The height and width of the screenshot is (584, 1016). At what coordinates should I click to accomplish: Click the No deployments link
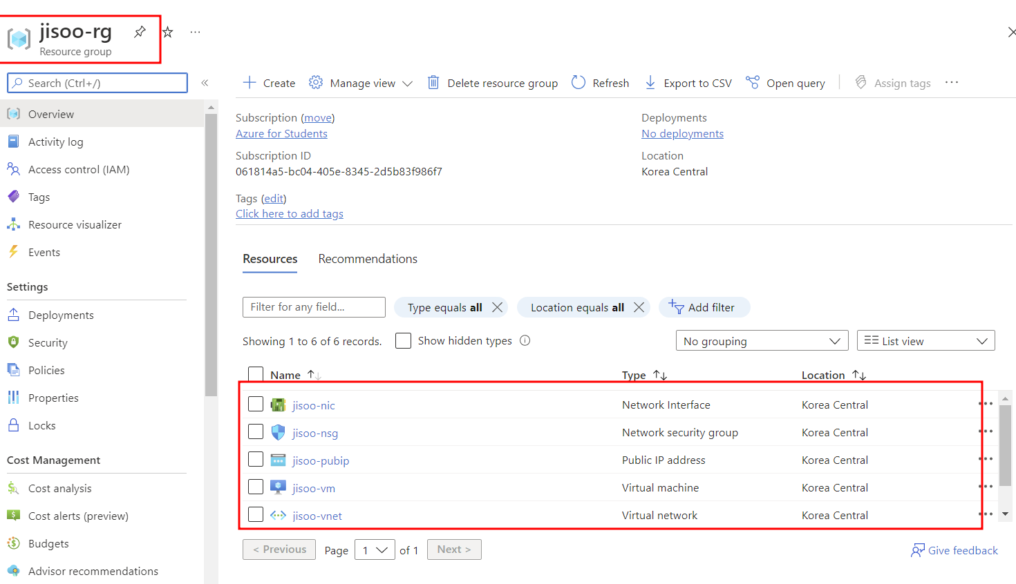(682, 134)
